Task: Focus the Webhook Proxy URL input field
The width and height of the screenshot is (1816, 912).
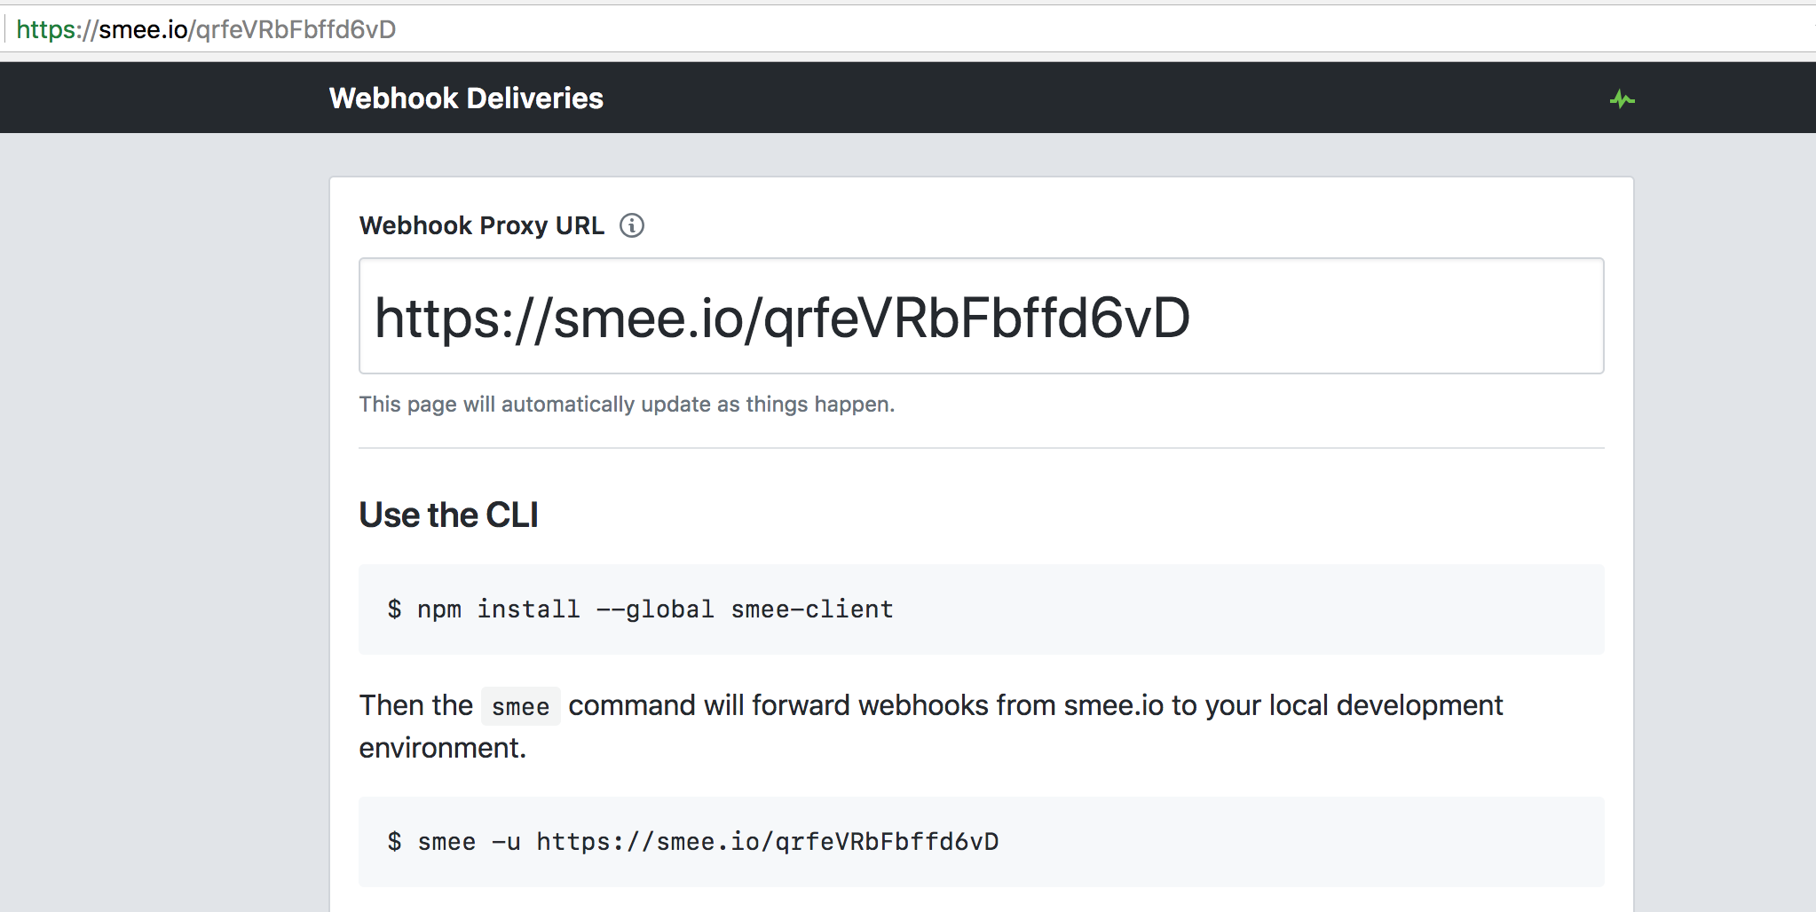Action: (x=980, y=317)
